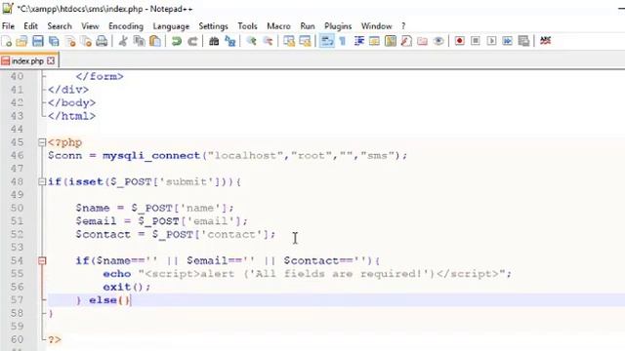Open the Tools menu
Screen dimensions: 625x351
247,26
